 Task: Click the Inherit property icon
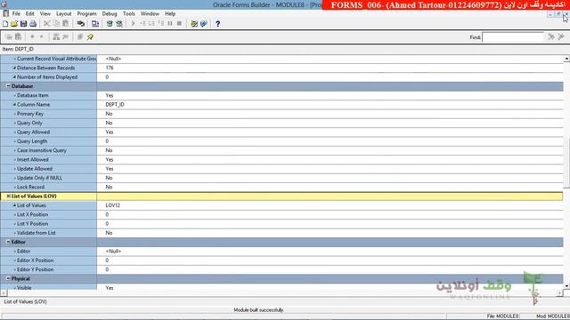65,37
